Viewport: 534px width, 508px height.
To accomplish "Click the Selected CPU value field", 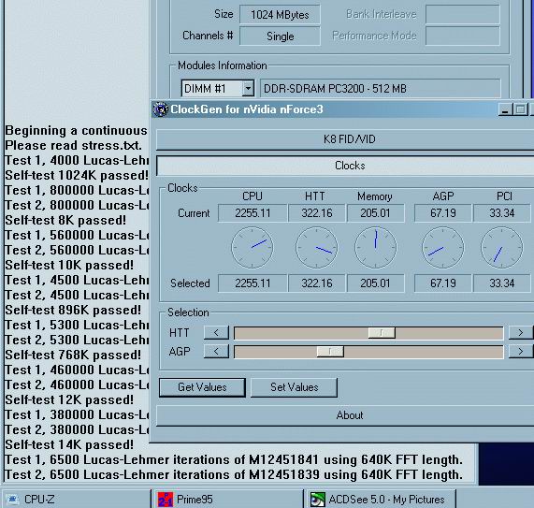I will point(253,283).
